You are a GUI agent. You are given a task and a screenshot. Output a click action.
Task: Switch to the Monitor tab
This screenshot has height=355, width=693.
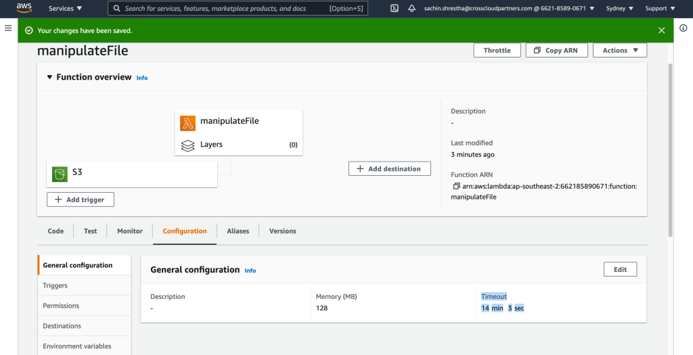130,231
